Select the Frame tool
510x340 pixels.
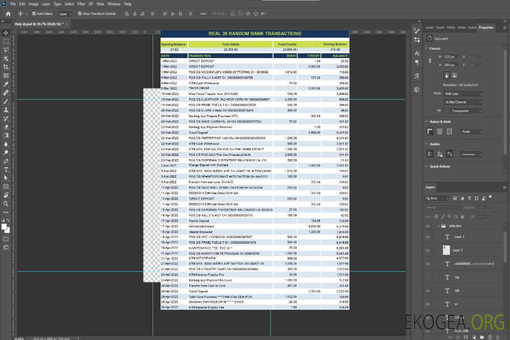6,76
